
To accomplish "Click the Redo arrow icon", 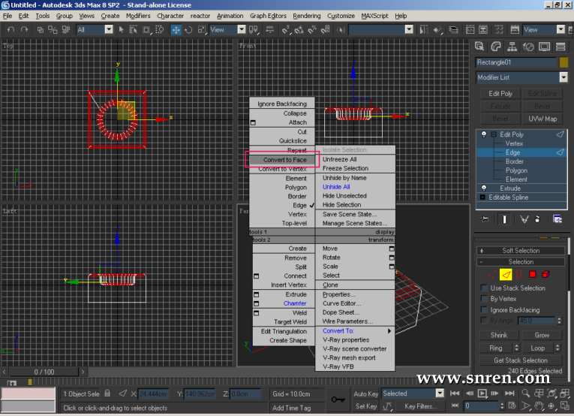I will tap(24, 30).
